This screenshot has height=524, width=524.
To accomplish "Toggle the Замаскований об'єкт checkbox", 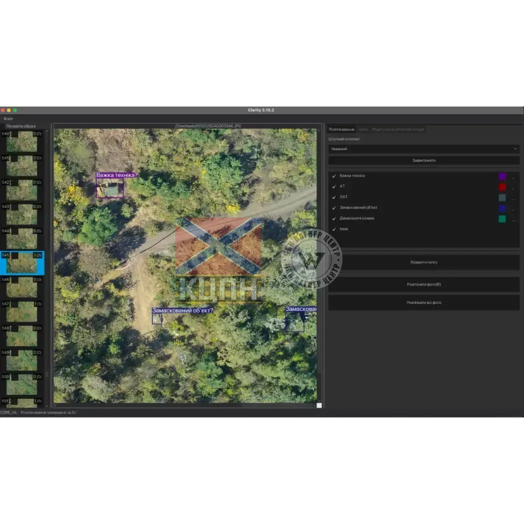I will [x=334, y=208].
